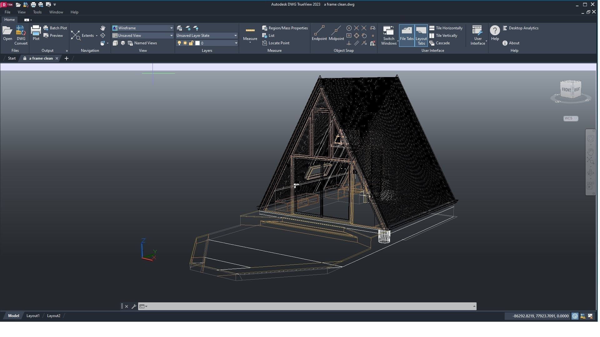Open the Unsaved Layer State dropdown
The height and width of the screenshot is (337, 600).
click(207, 36)
